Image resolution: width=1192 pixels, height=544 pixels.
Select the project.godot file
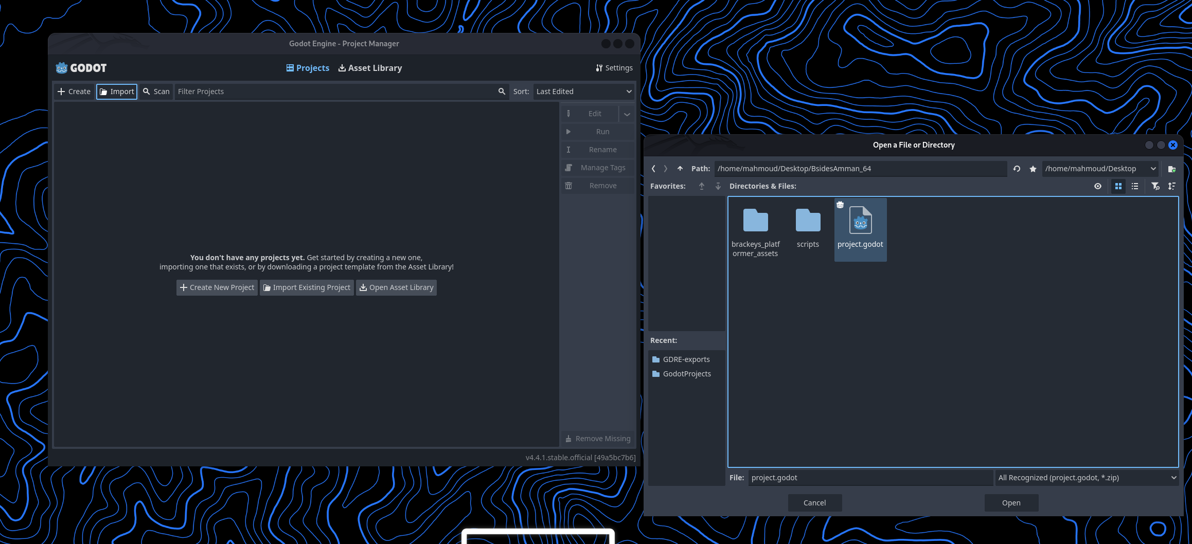point(860,230)
